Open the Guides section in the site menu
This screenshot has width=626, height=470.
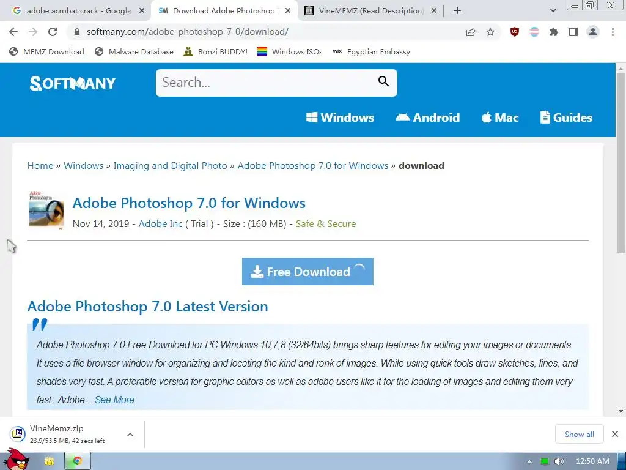tap(566, 117)
